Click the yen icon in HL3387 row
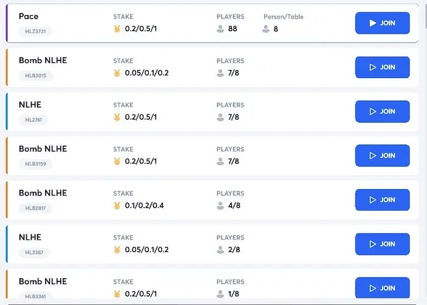427x305 pixels. (x=117, y=249)
